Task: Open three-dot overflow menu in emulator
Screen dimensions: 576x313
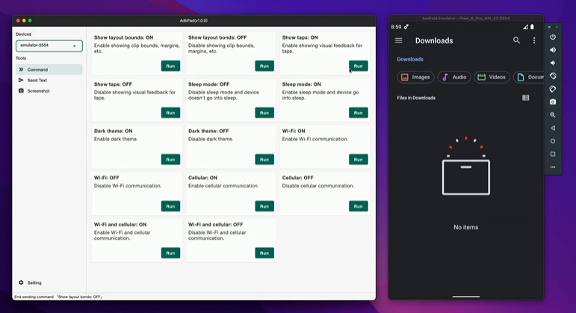Action: coord(534,40)
